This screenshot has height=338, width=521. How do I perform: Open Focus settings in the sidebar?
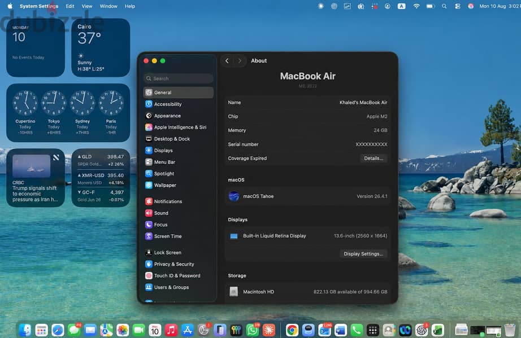tap(179, 225)
